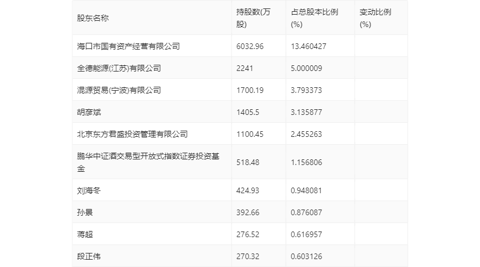Click percentage value 3.135877
Viewport: 480px width, 267px height.
pos(307,112)
